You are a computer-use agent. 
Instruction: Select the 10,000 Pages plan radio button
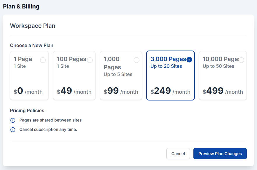click(241, 60)
